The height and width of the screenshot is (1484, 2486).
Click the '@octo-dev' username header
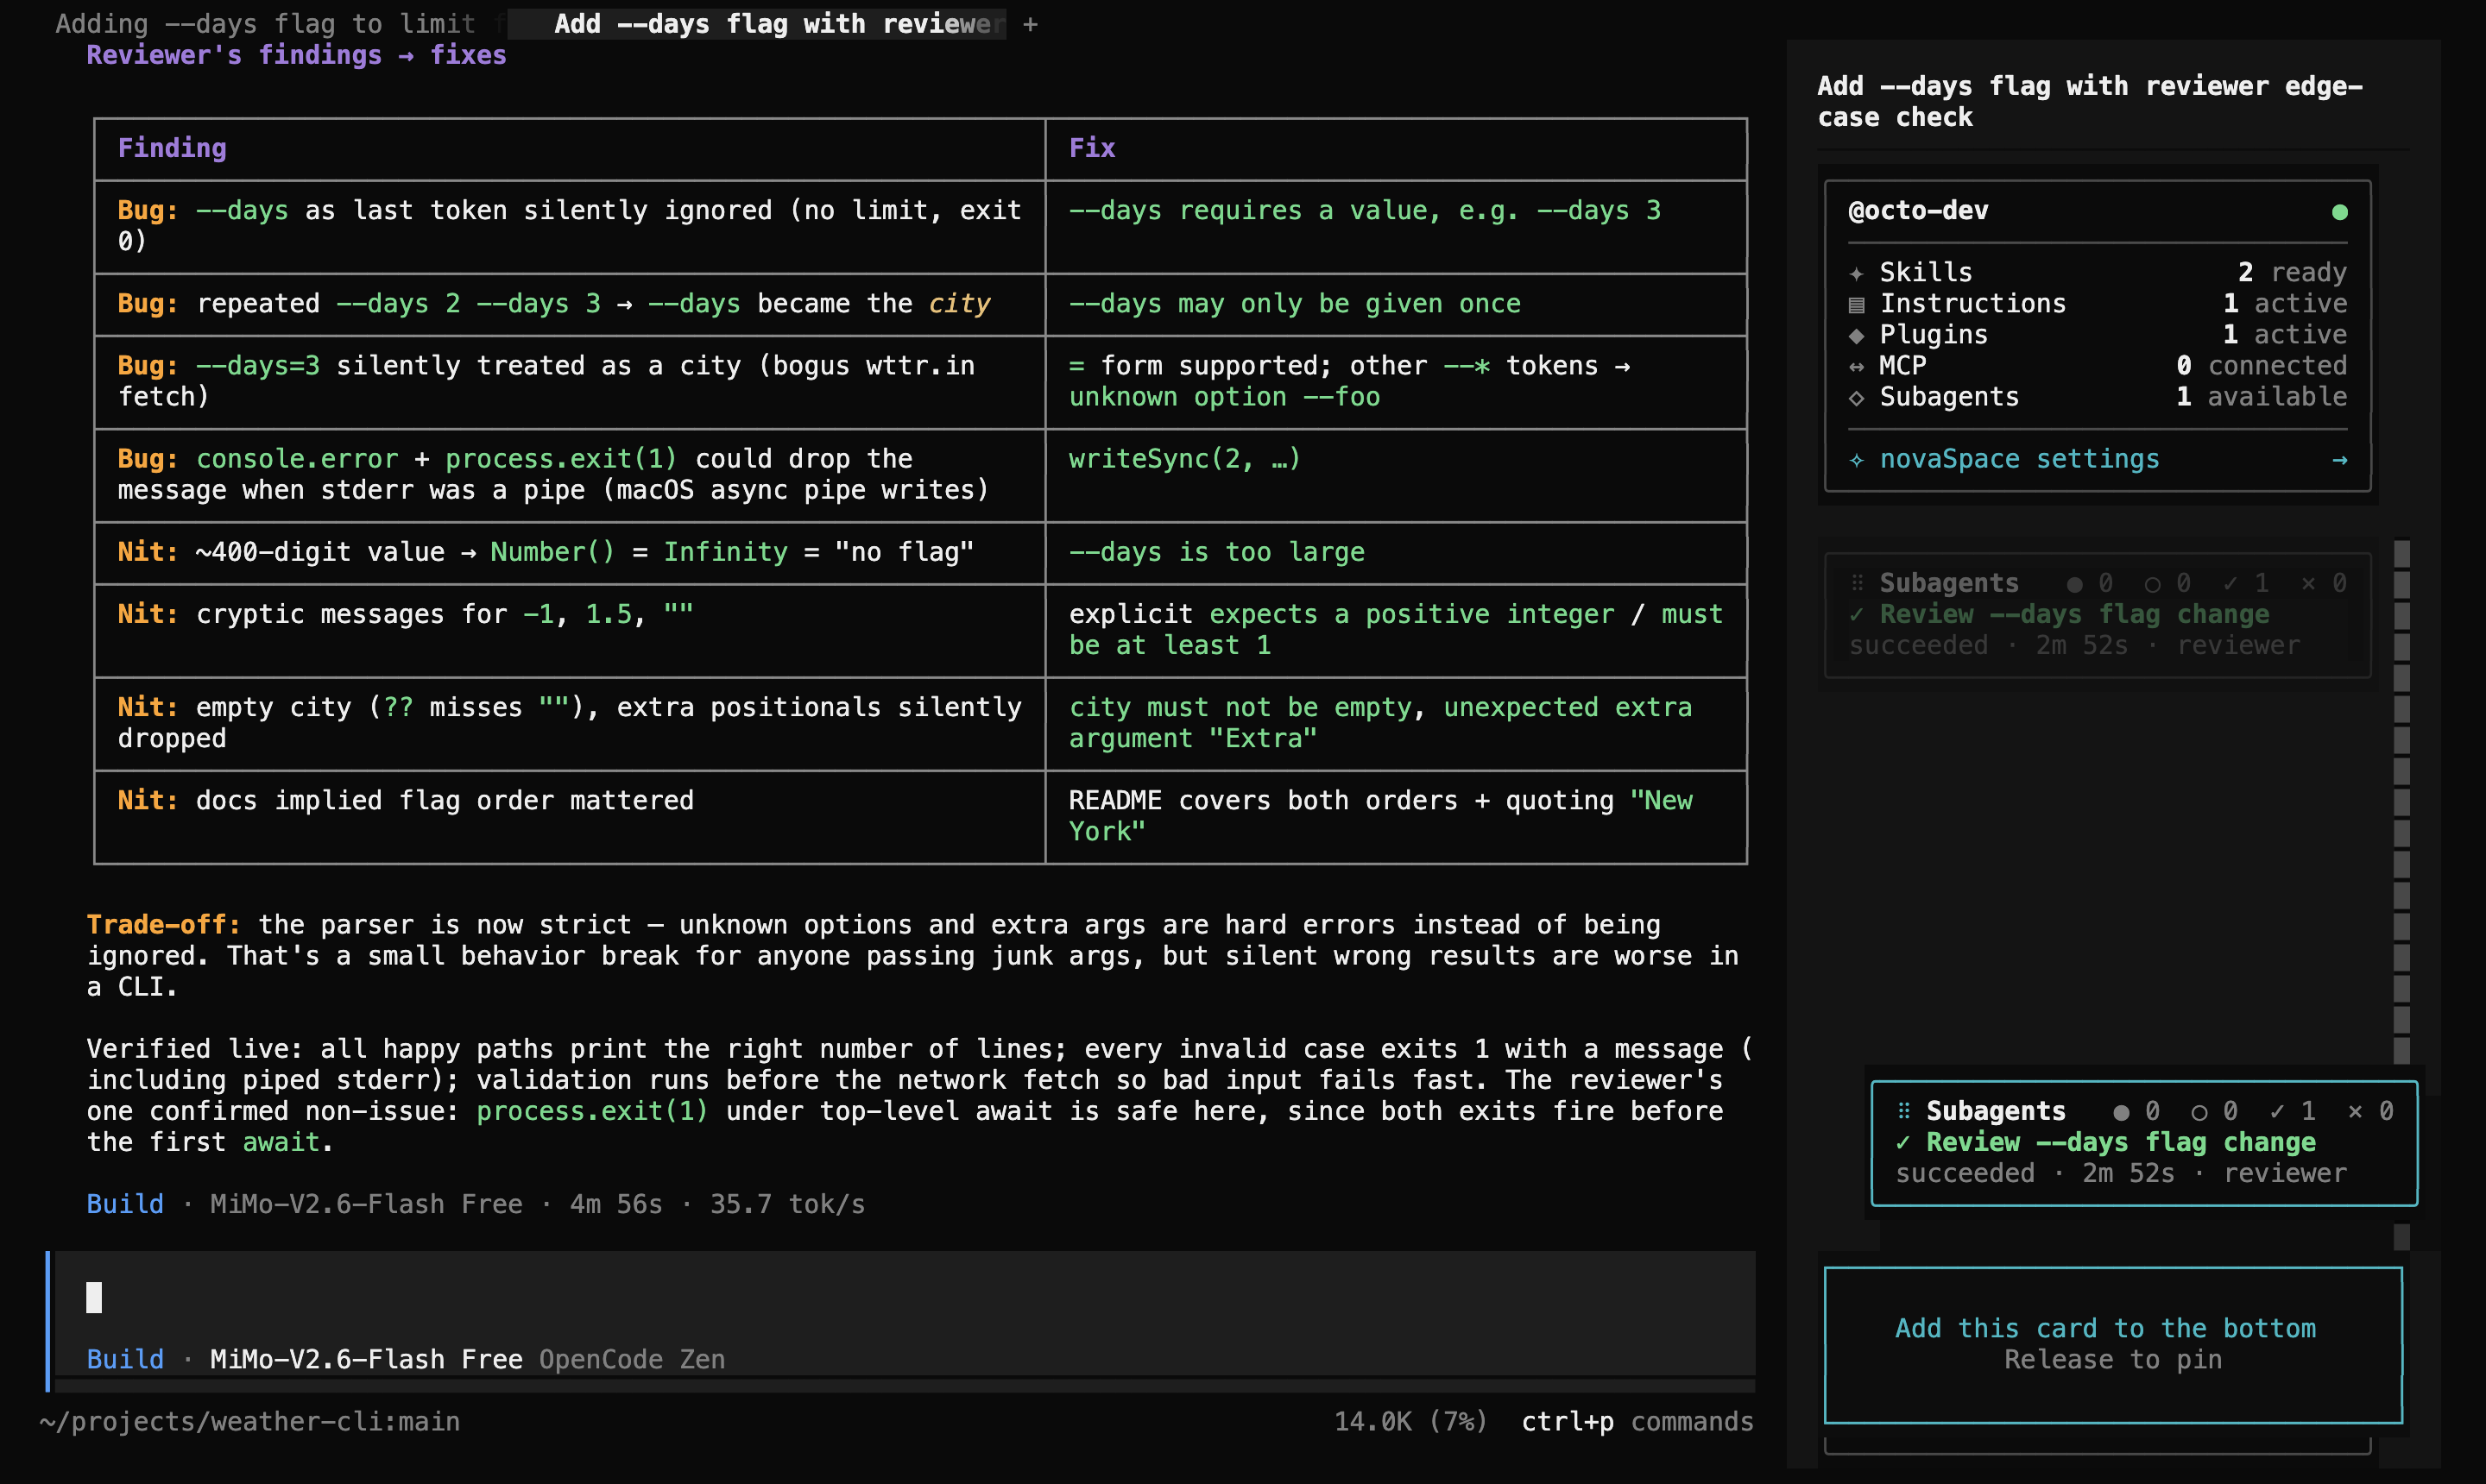[1918, 210]
